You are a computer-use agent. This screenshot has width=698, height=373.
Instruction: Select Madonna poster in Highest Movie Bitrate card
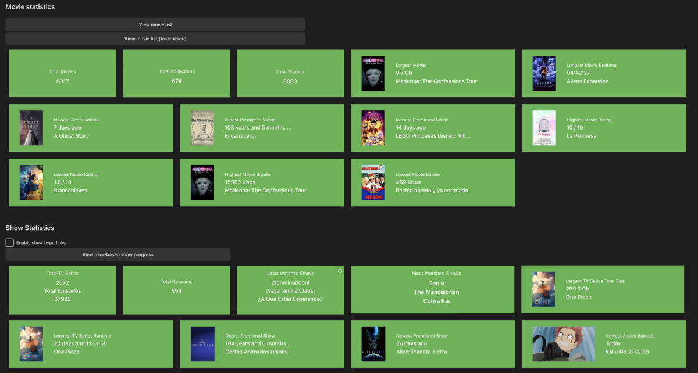[202, 182]
